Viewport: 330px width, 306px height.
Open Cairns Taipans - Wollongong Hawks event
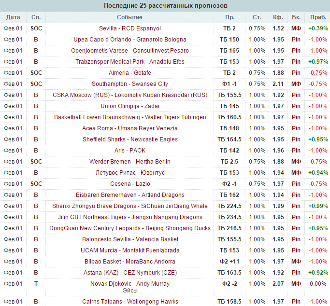pos(130,302)
